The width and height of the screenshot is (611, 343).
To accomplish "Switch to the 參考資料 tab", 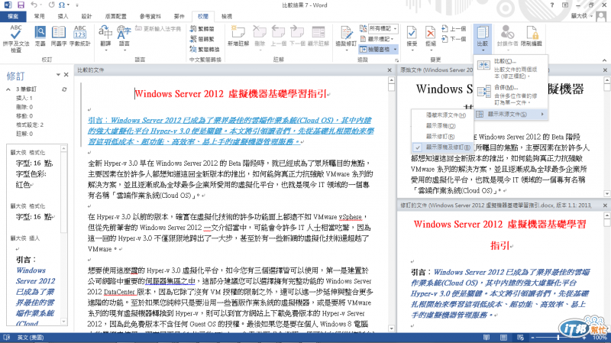I will point(150,16).
